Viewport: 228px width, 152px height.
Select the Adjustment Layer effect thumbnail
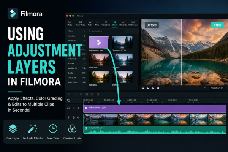pos(99,42)
